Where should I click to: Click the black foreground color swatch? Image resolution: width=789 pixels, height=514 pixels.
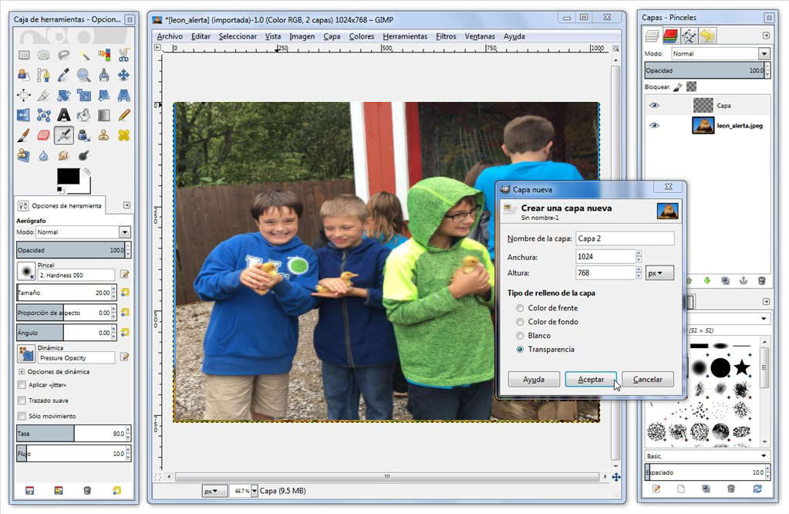click(68, 176)
